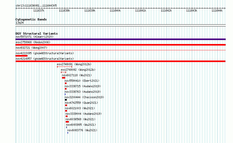Open the nsv3338715 (Audano2019) label

(x=83, y=86)
